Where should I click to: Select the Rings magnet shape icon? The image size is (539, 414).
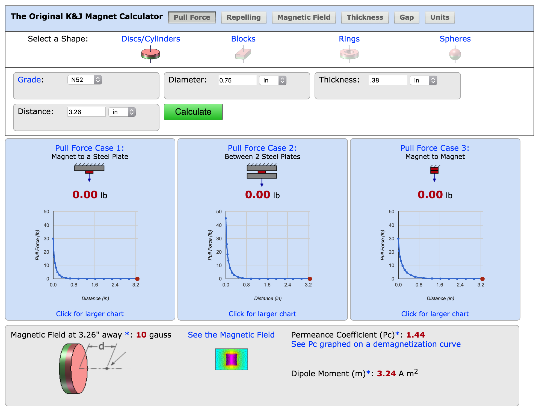[349, 54]
